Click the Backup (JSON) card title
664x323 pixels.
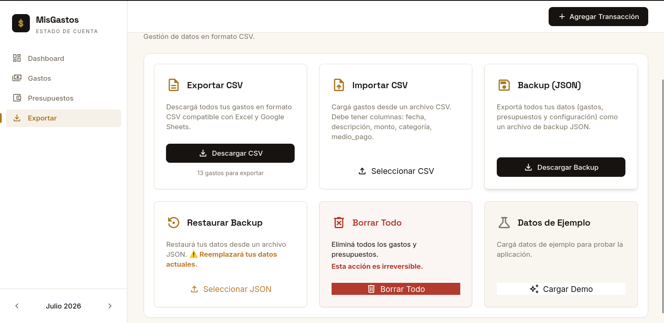click(x=549, y=85)
